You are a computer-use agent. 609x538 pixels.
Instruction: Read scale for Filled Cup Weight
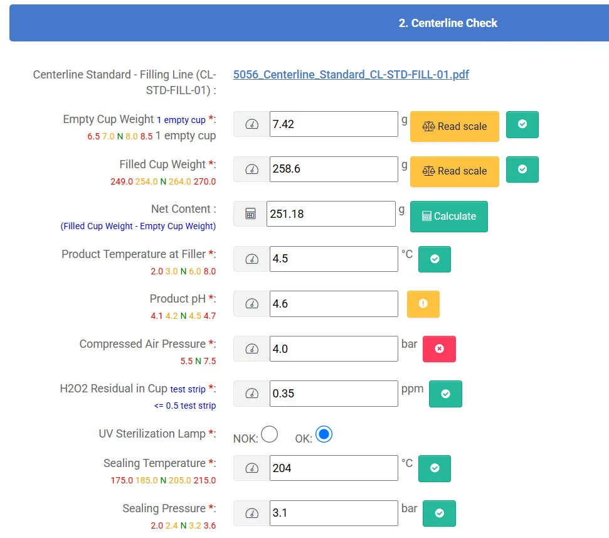(455, 171)
